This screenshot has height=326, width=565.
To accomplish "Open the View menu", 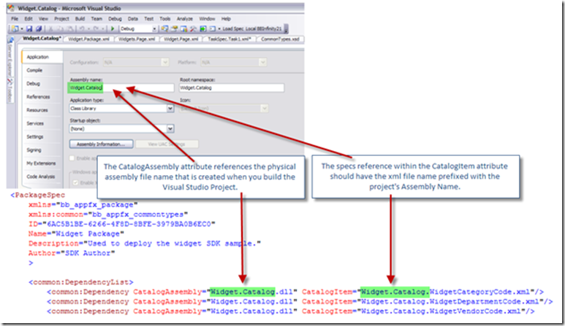I will pyautogui.click(x=43, y=19).
